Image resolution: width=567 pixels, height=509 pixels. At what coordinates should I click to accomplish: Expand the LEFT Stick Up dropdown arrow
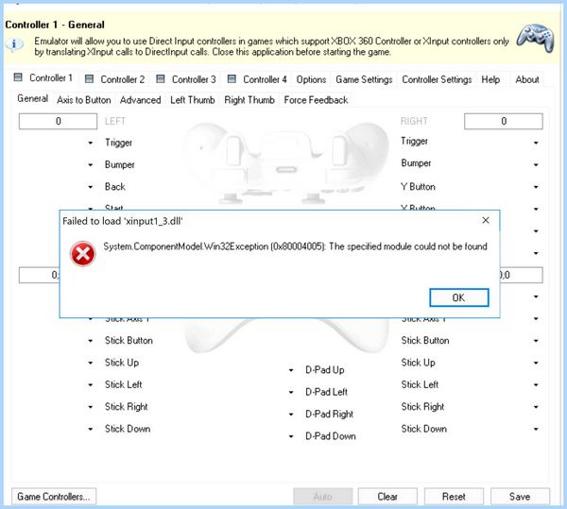[x=91, y=363]
